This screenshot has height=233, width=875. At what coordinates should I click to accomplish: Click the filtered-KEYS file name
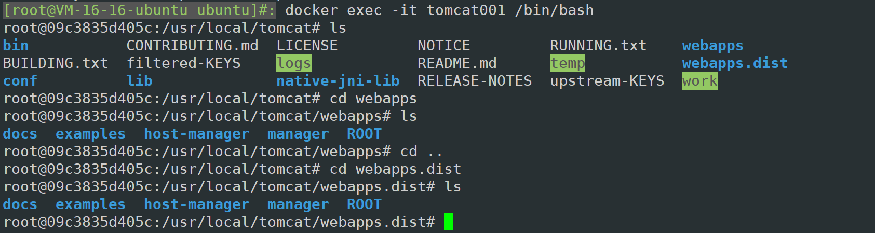tap(184, 63)
